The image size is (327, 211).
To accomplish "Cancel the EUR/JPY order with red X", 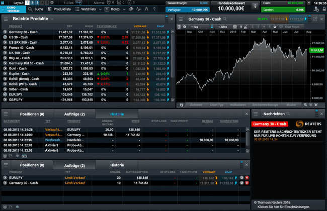I will coord(247,178).
